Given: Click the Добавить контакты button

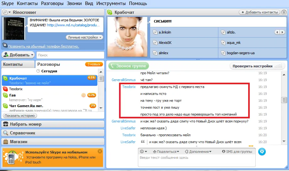Looking at the screenshot, I should click(x=259, y=12).
